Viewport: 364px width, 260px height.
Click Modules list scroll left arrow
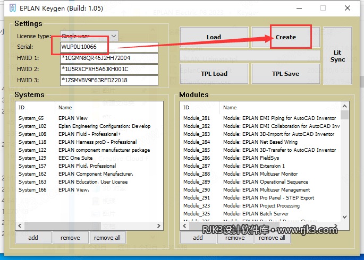pyautogui.click(x=184, y=226)
